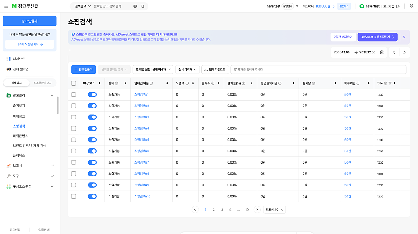Screen dimensions: 418x234
Task: Click the 평균클릭비용 info icon
Action: point(280,83)
